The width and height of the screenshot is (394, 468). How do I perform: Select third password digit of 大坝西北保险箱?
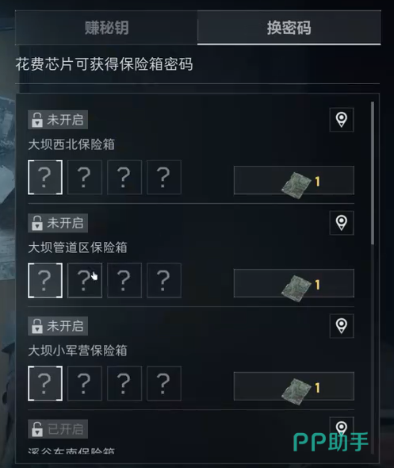(124, 178)
